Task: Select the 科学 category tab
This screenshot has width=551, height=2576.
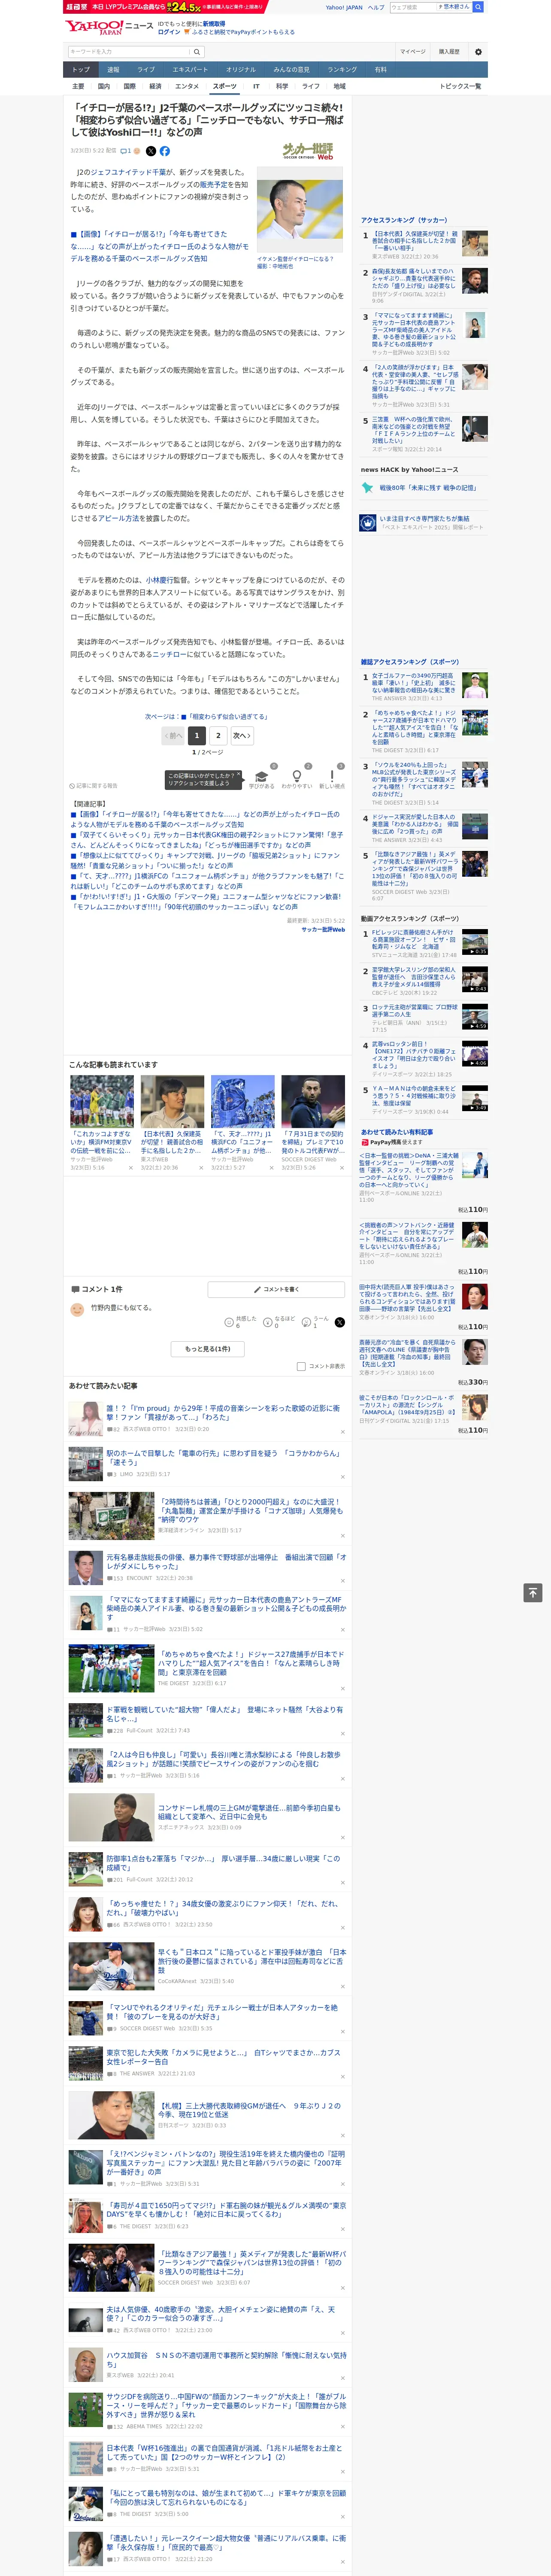Action: click(282, 86)
